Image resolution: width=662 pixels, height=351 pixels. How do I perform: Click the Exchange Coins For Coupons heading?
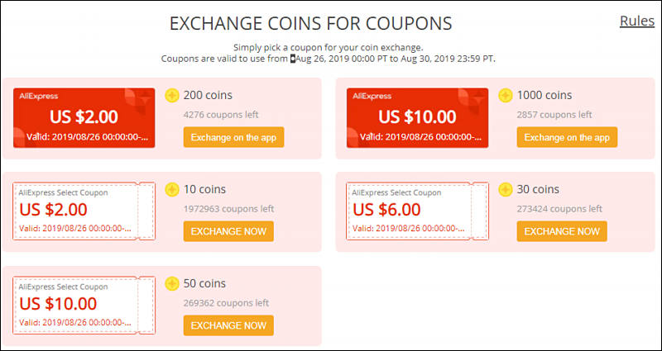[311, 24]
